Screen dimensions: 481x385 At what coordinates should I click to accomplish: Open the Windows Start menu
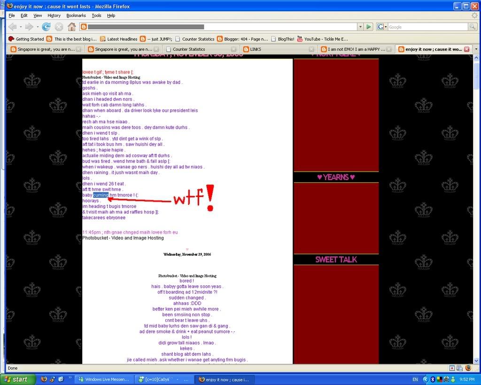[18, 379]
